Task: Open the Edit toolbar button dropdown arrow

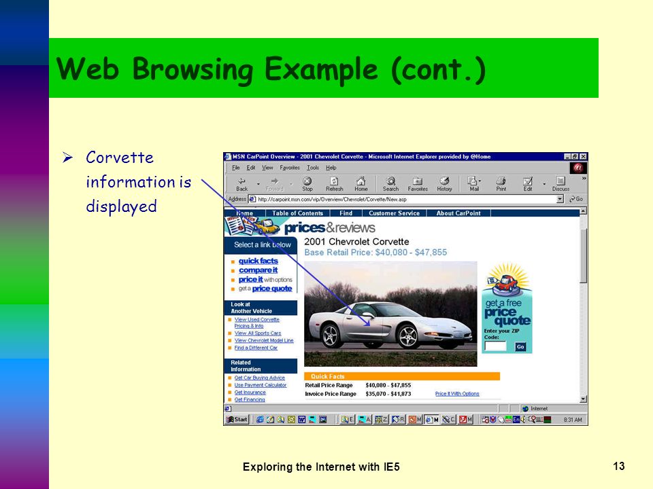Action: (544, 183)
